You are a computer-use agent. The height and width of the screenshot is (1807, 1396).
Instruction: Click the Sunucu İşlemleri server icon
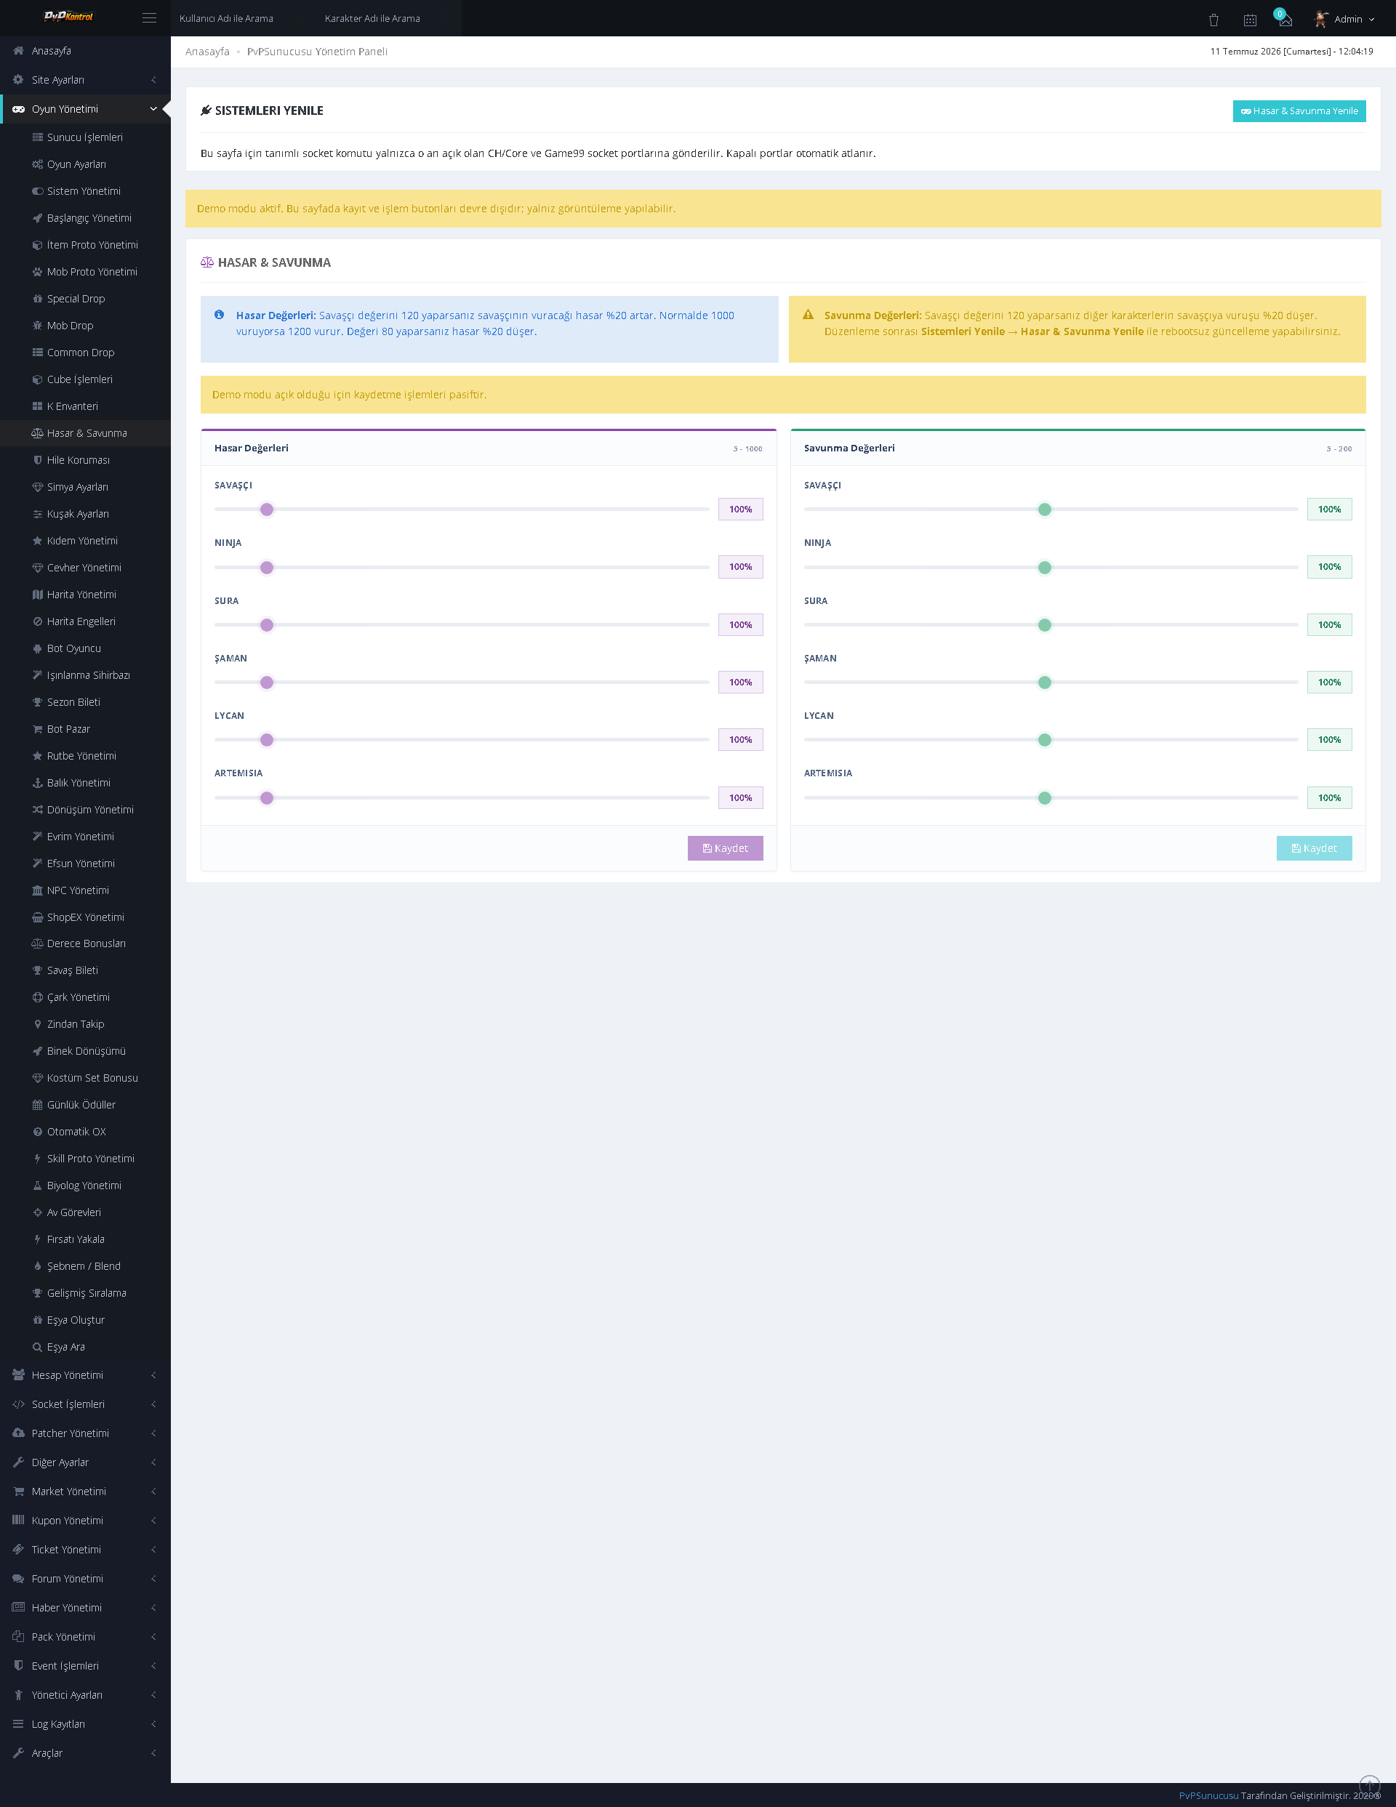[x=37, y=137]
